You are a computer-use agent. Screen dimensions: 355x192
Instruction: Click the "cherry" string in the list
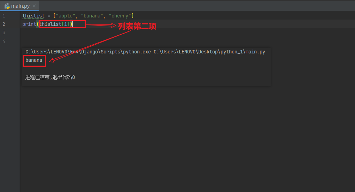tap(120, 16)
